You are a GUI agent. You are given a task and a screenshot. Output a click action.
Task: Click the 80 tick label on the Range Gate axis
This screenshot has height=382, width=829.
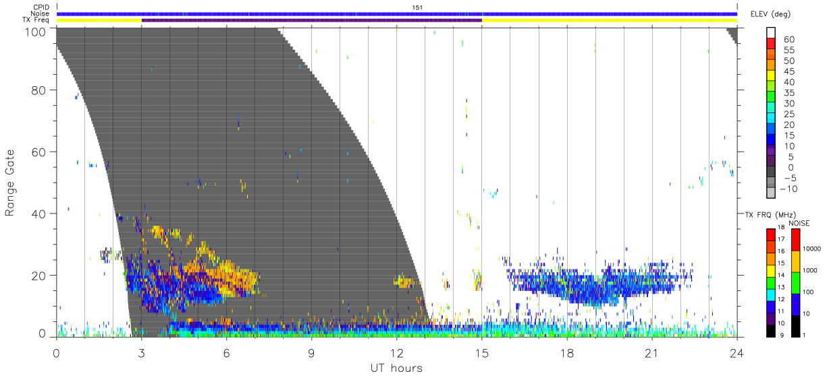click(x=39, y=90)
